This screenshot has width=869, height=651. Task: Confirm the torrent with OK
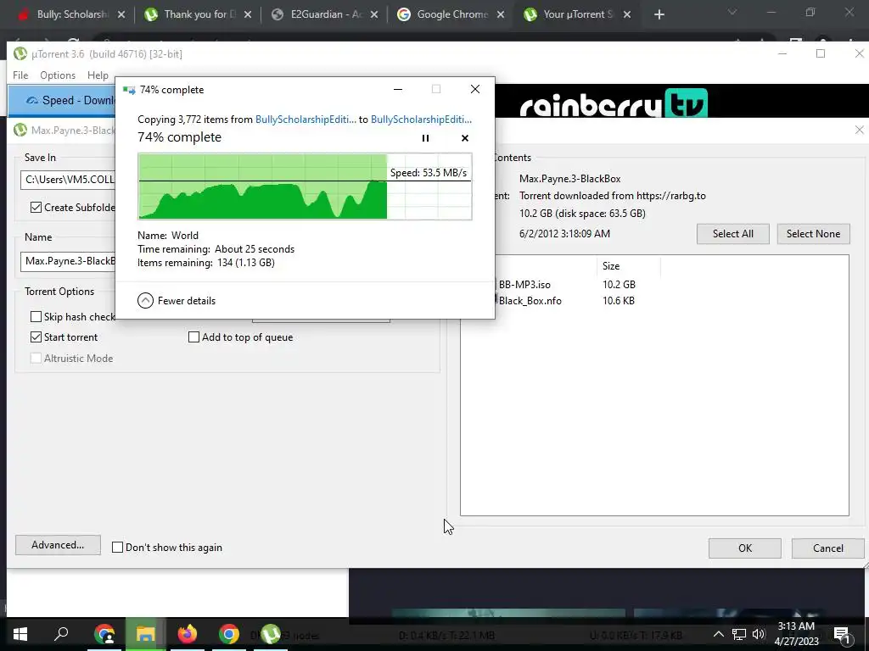(745, 548)
